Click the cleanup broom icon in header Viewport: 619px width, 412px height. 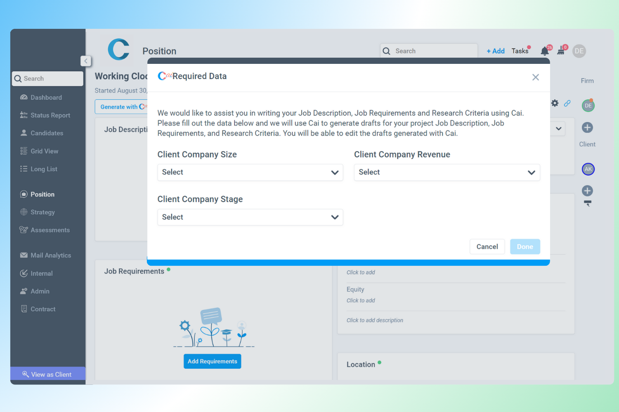561,51
